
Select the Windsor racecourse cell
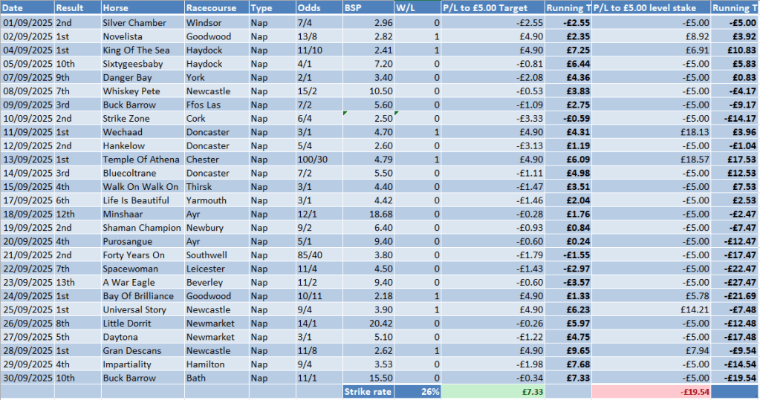point(204,23)
